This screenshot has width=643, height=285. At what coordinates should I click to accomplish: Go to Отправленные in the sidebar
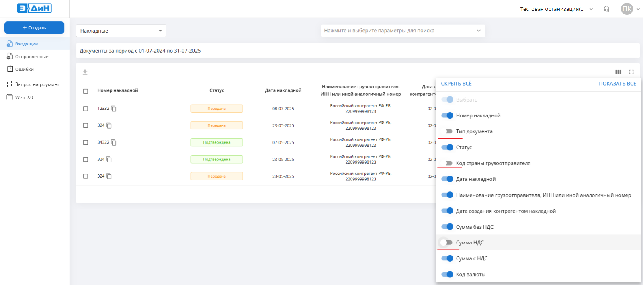pyautogui.click(x=31, y=57)
